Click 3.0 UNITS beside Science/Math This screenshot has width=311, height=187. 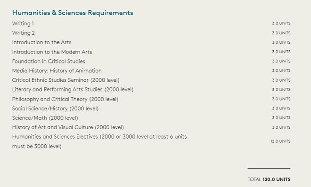coord(281,117)
